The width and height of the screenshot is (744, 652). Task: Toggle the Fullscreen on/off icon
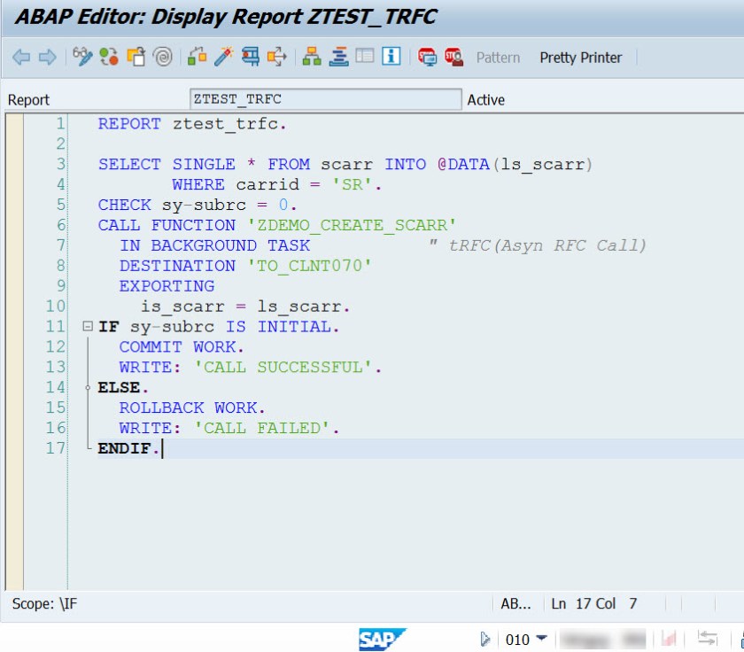(x=365, y=58)
